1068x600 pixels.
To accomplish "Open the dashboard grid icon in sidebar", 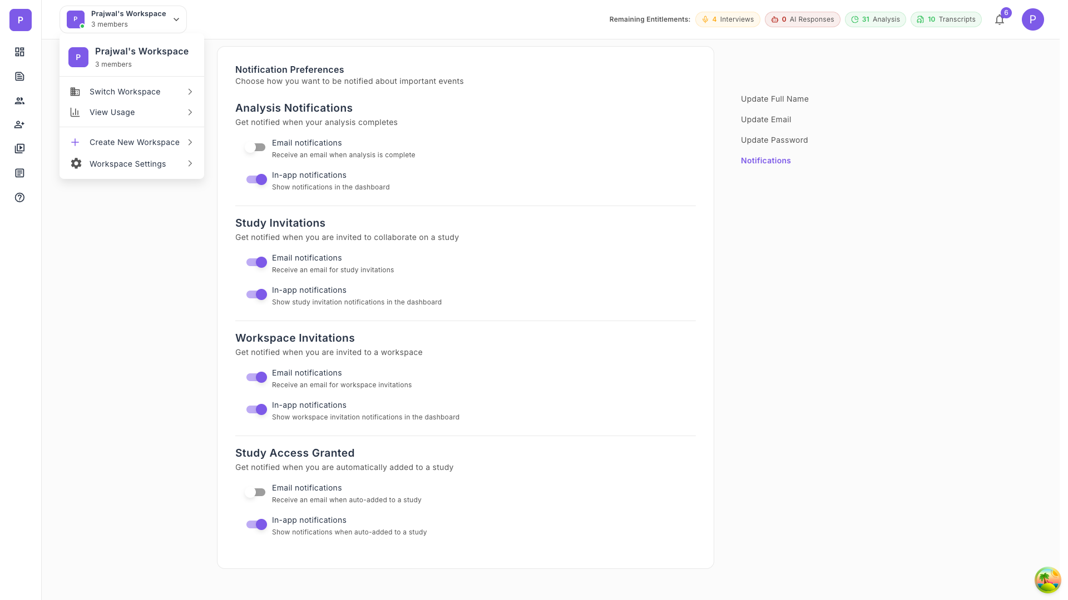I will click(19, 52).
